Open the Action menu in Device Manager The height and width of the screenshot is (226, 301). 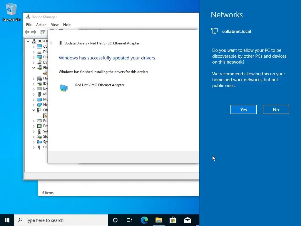tap(41, 25)
